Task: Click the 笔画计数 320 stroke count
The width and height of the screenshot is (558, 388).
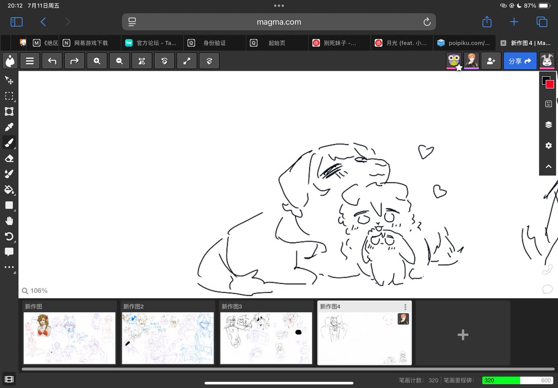Action: (x=418, y=380)
